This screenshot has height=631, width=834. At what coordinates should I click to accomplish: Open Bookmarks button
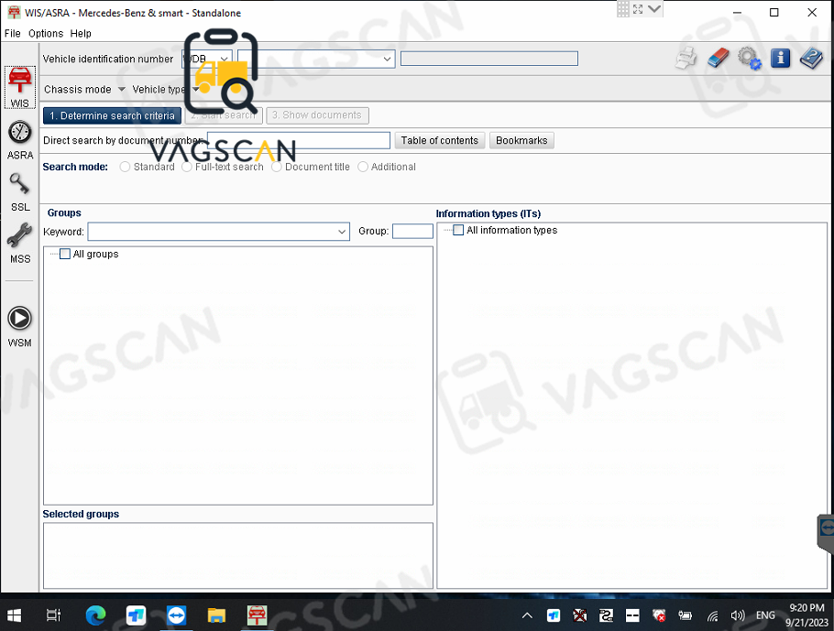[x=521, y=140]
